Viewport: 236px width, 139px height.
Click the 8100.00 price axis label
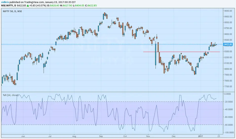pos(228,63)
